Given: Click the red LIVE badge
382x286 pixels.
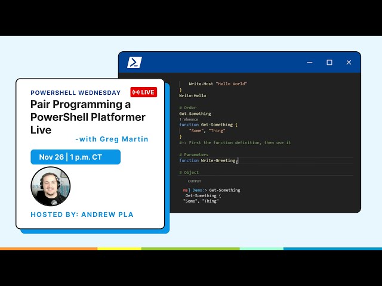Looking at the screenshot, I should [x=143, y=92].
